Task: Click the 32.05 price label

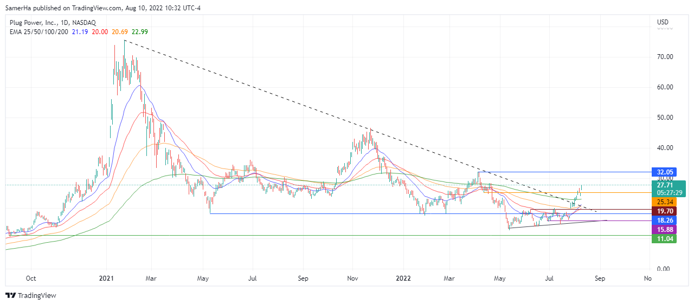Action: point(664,172)
